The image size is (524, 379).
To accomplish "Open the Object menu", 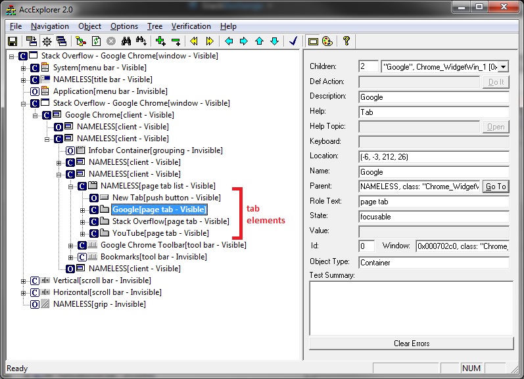I will tap(89, 26).
